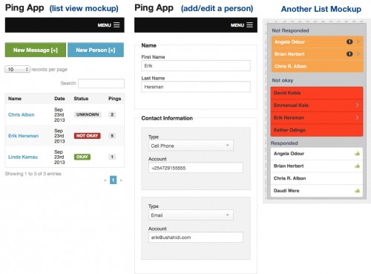Open the records per page dropdown
This screenshot has height=274, width=371.
[x=17, y=69]
